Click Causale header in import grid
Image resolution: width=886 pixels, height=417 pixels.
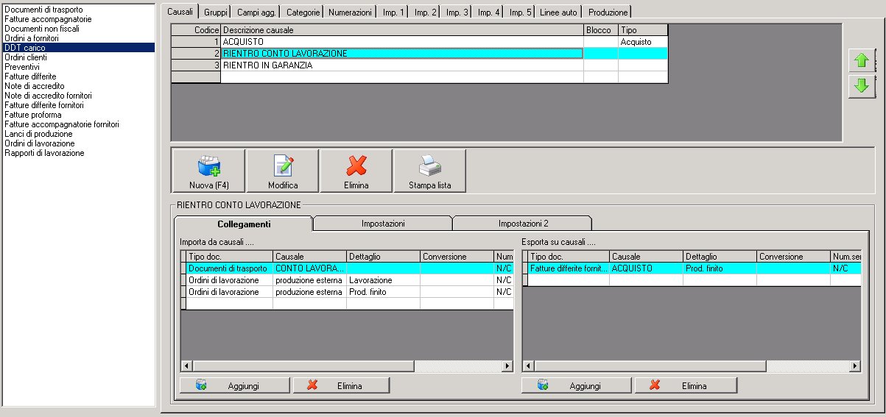tap(309, 257)
